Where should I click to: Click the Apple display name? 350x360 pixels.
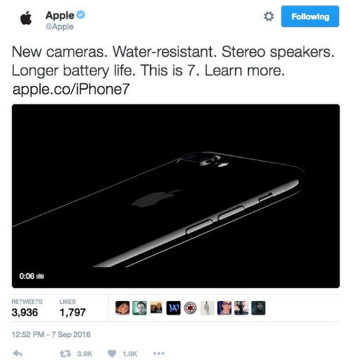(x=60, y=15)
